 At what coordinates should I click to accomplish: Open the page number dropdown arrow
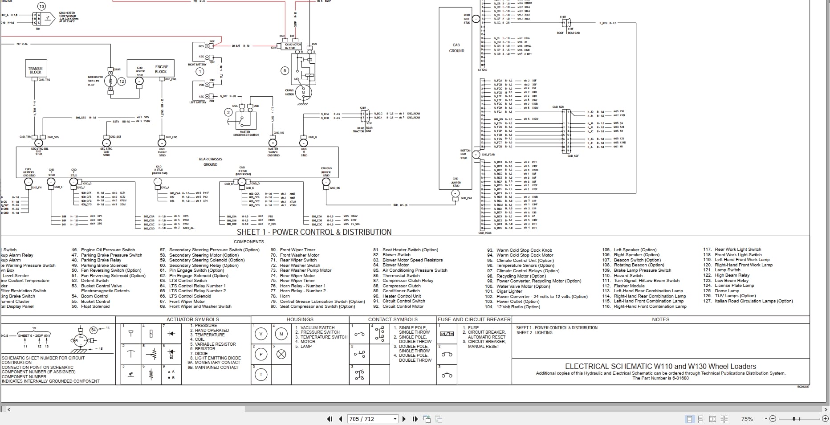tap(395, 419)
